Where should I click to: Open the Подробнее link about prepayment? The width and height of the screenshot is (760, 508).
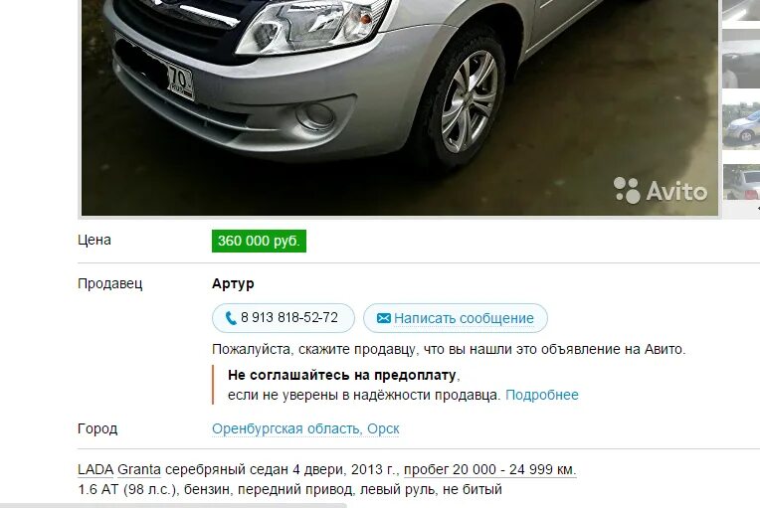pos(542,395)
